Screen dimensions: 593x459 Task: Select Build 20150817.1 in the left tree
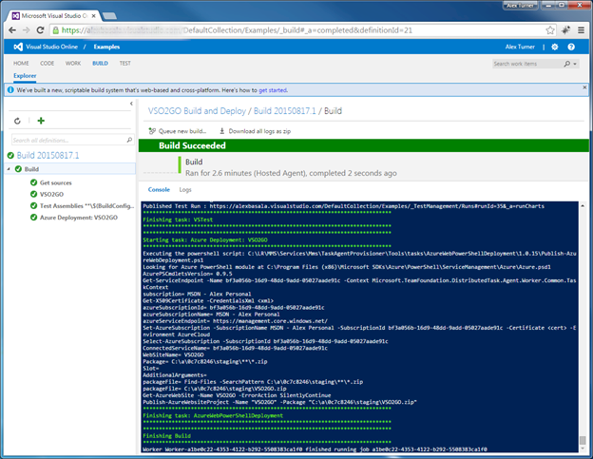pyautogui.click(x=48, y=156)
